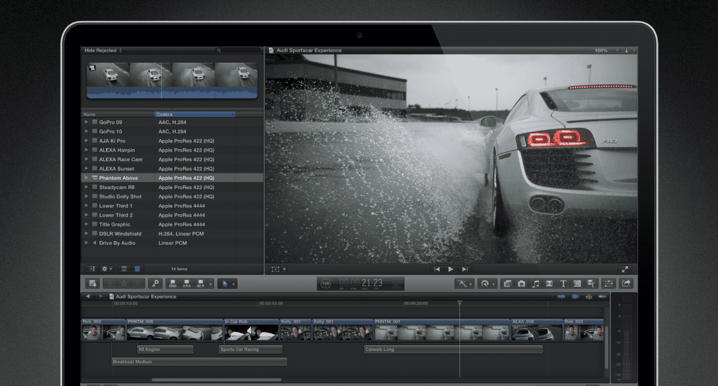Toggle video skimming in the timeline
718x386 pixels.
pyautogui.click(x=561, y=297)
